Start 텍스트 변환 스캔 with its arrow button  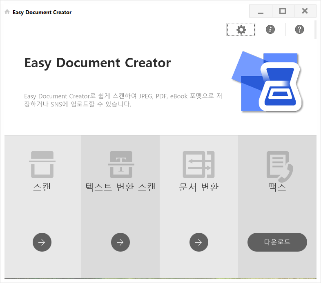click(x=120, y=242)
